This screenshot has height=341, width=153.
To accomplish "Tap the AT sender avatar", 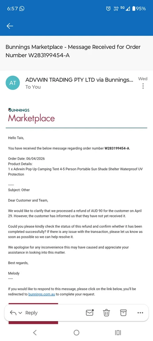I will [x=13, y=83].
